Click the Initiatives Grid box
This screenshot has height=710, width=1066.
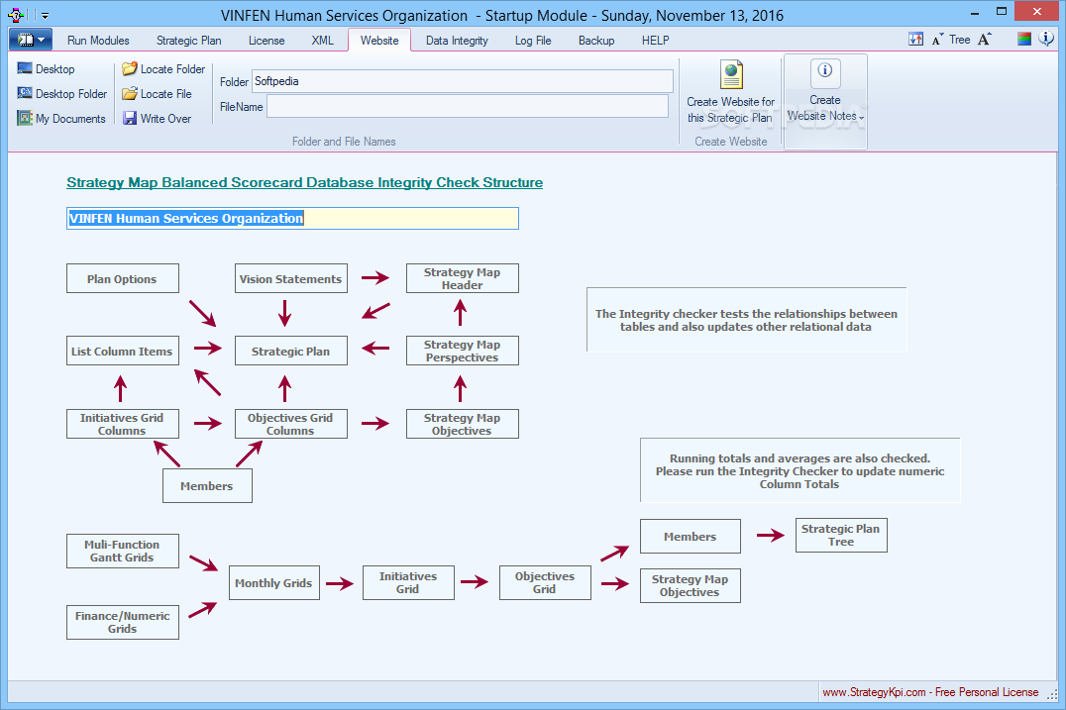coord(408,583)
